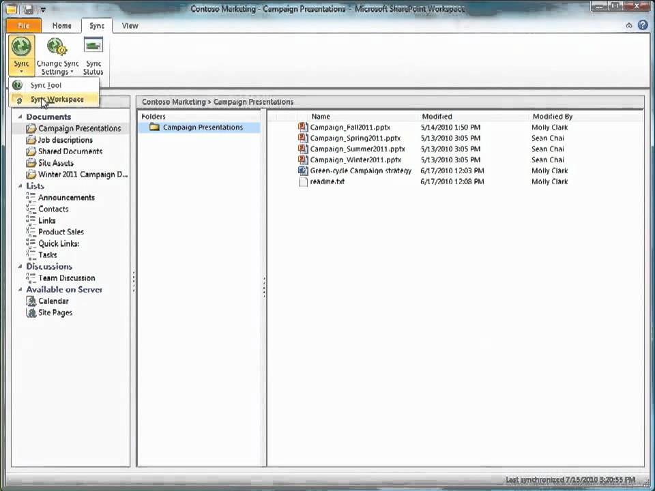Collapse the Available on Server section
Viewport: 655px width, 491px height.
coord(20,289)
